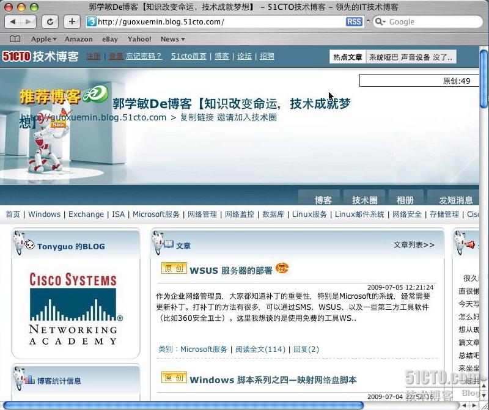
Task: Open the Apple bookmarks dropdown
Action: point(43,39)
